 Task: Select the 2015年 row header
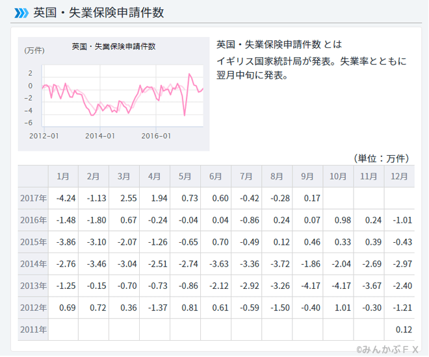coord(33,242)
